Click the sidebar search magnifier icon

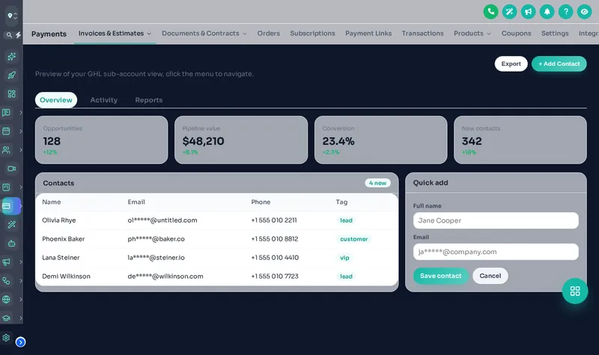click(9, 35)
